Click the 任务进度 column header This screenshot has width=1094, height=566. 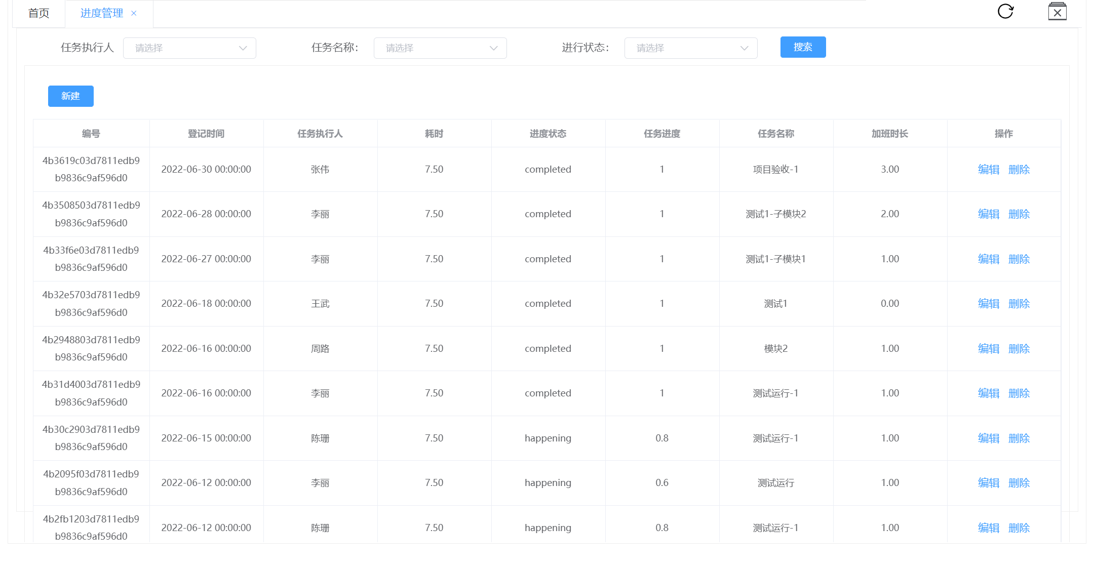pyautogui.click(x=662, y=134)
